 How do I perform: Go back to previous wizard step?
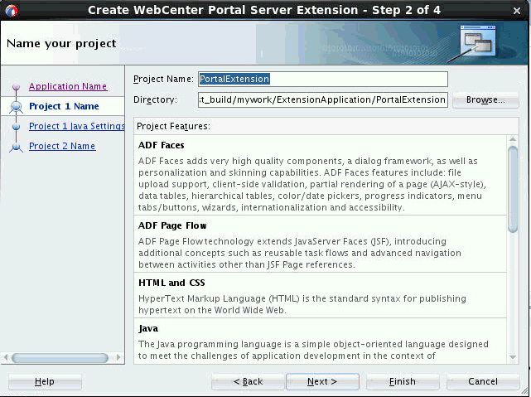248,382
